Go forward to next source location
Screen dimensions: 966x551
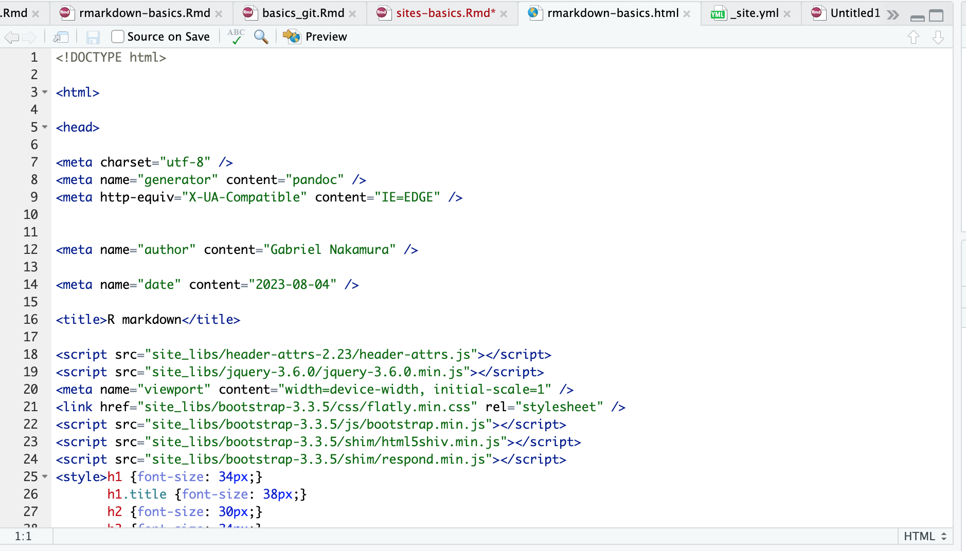[x=29, y=37]
